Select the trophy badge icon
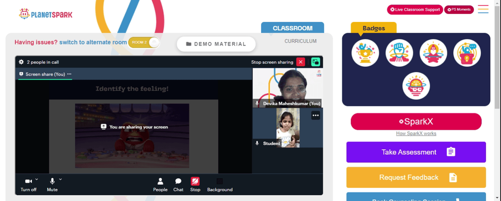Screen dimensions: 501x201 coord(365,53)
